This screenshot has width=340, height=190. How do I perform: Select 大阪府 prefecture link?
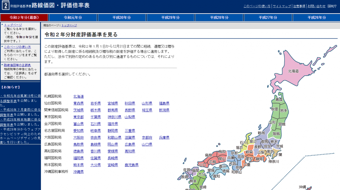[x=78, y=138]
